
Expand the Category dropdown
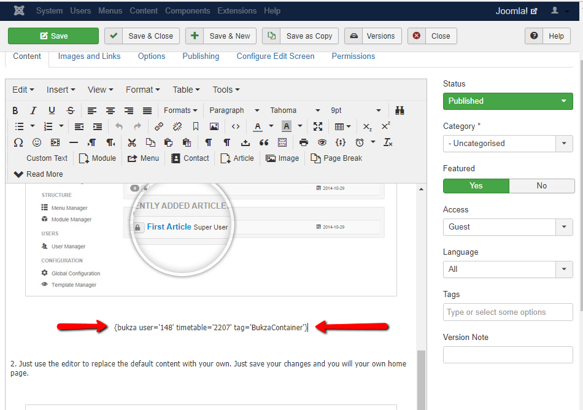[x=508, y=144]
